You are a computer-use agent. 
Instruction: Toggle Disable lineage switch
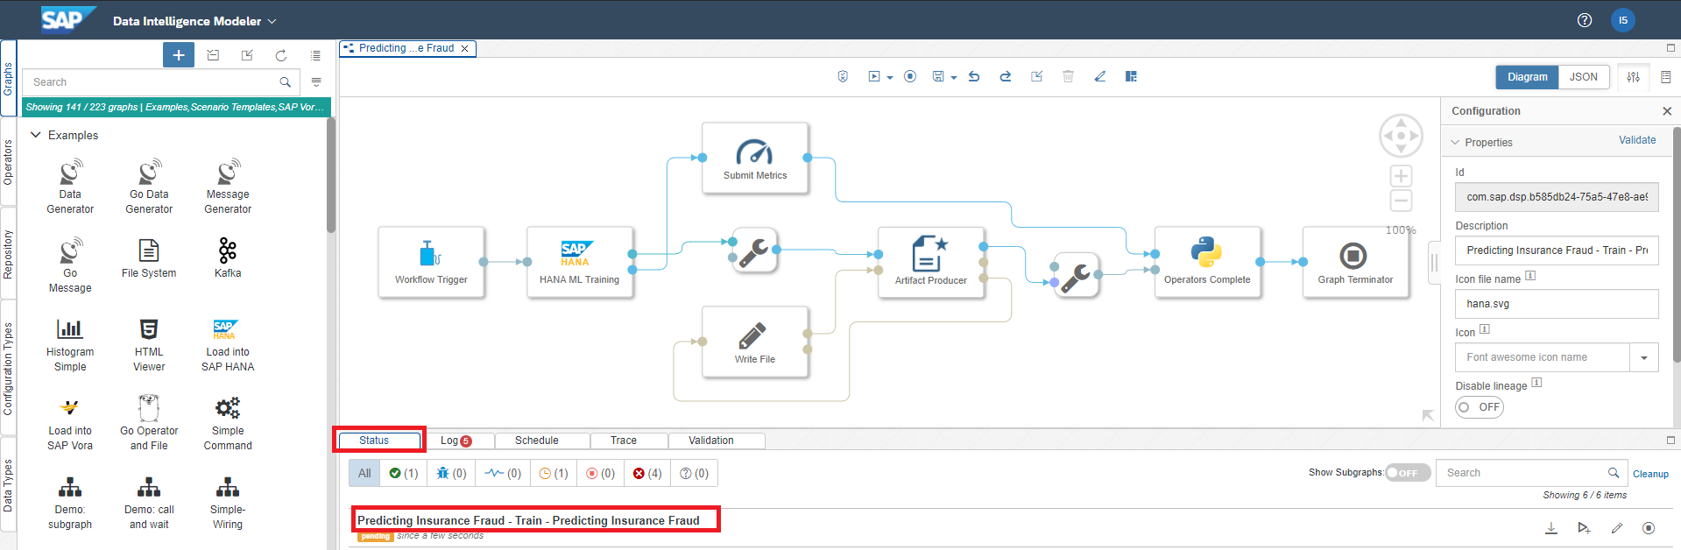pyautogui.click(x=1479, y=407)
